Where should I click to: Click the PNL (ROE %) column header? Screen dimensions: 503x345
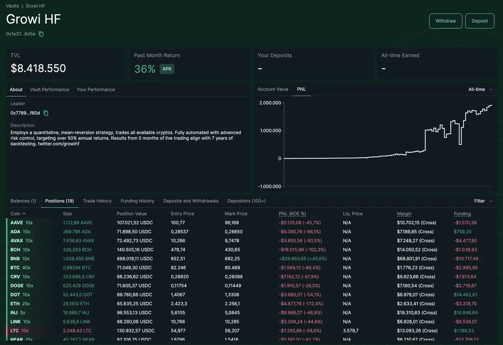tap(292, 214)
